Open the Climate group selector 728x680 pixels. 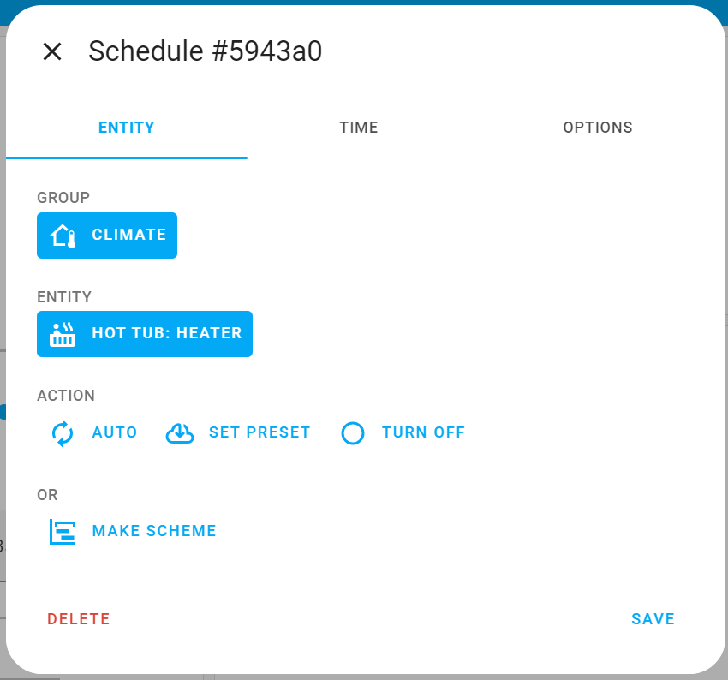tap(106, 235)
